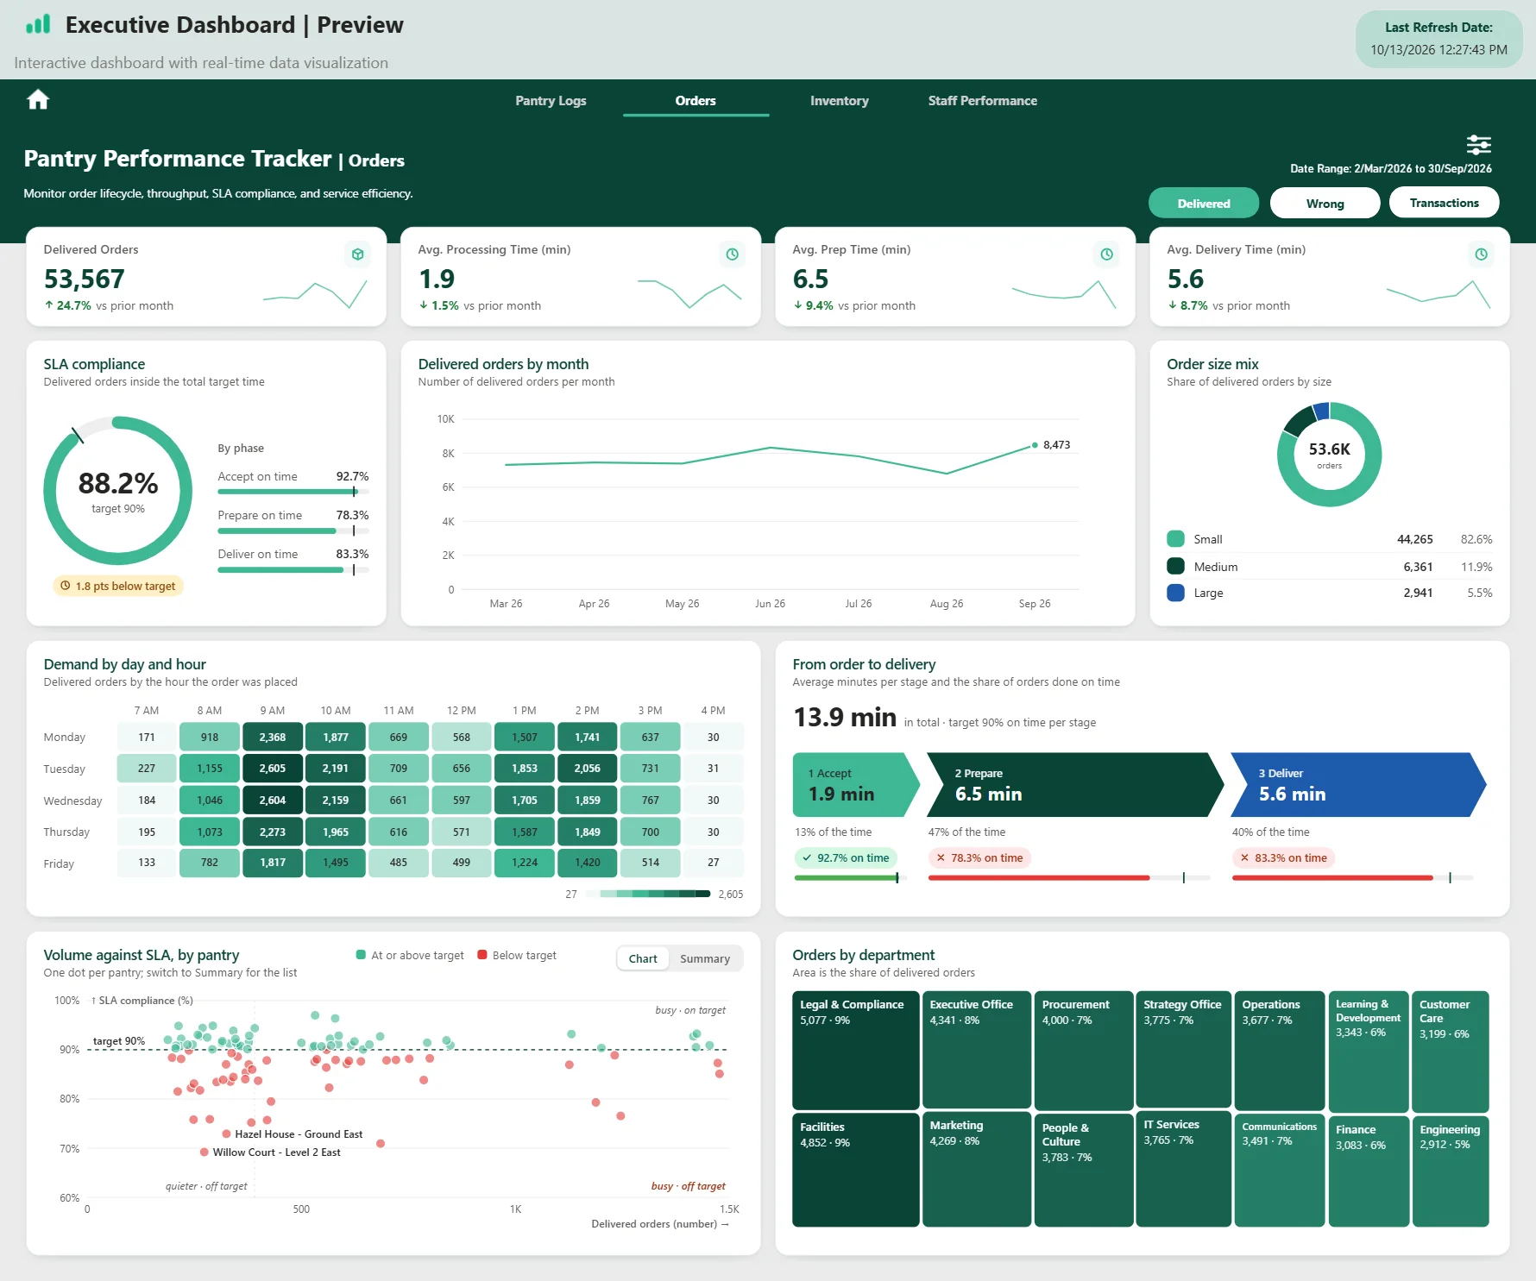This screenshot has width=1536, height=1281.
Task: Click Friday 4 PM cell showing 27
Action: [714, 863]
